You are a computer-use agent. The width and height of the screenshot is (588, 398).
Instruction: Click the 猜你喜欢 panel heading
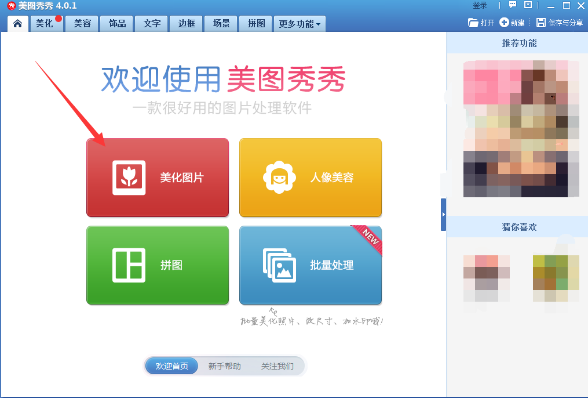520,227
